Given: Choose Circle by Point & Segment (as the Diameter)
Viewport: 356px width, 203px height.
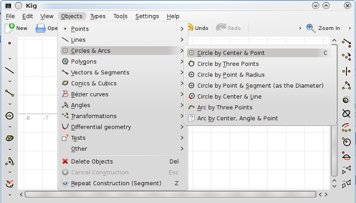Looking at the screenshot, I should [x=260, y=85].
